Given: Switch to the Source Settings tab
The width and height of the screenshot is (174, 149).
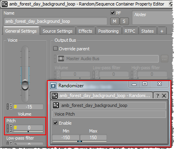Looking at the screenshot, I should tap(58, 31).
